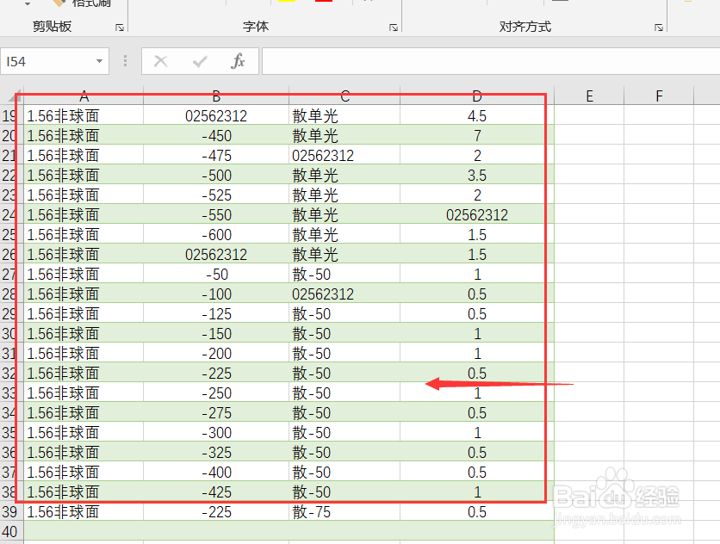The height and width of the screenshot is (544, 720).
Task: Open the Name Box dropdown arrow
Action: pyautogui.click(x=99, y=61)
